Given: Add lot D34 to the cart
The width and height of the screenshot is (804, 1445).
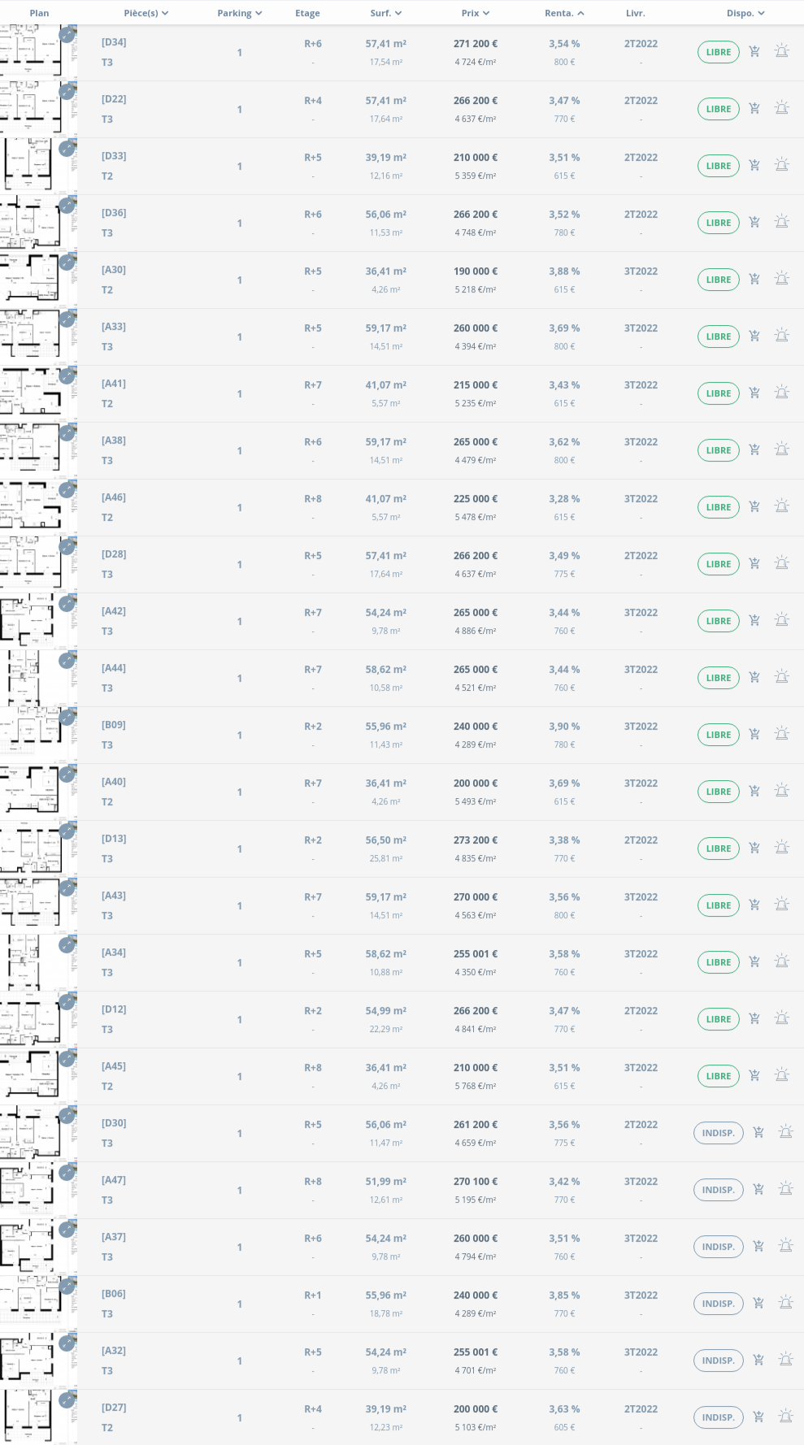Looking at the screenshot, I should pyautogui.click(x=754, y=52).
